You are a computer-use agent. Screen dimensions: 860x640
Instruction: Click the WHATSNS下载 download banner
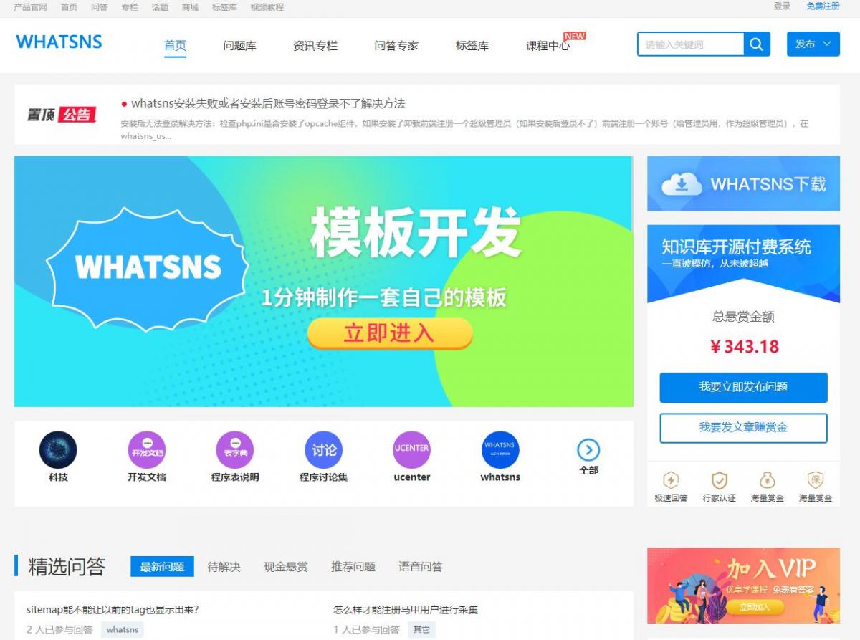[x=743, y=184]
